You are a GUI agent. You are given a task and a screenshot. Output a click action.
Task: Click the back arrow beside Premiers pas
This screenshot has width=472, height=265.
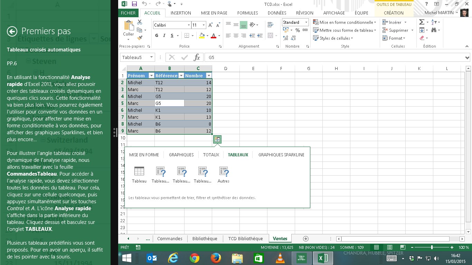pos(12,31)
